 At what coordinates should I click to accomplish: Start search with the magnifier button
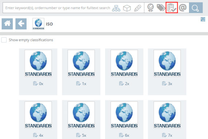point(196,8)
